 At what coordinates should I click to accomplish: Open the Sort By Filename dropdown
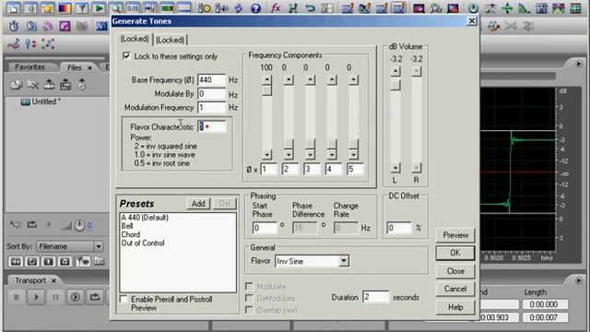click(x=99, y=246)
